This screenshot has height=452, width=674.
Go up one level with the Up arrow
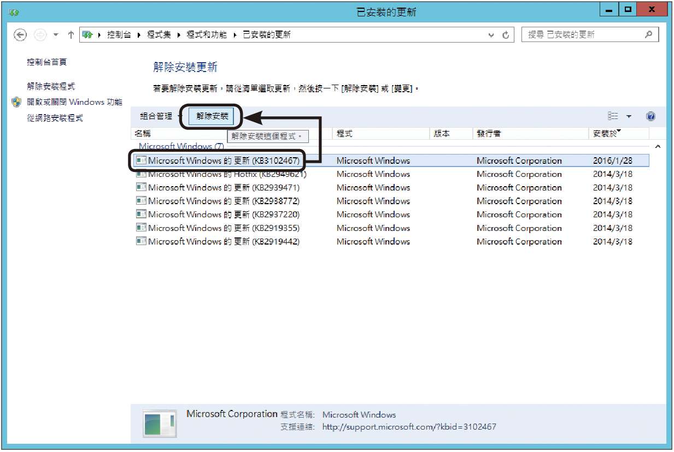point(71,35)
